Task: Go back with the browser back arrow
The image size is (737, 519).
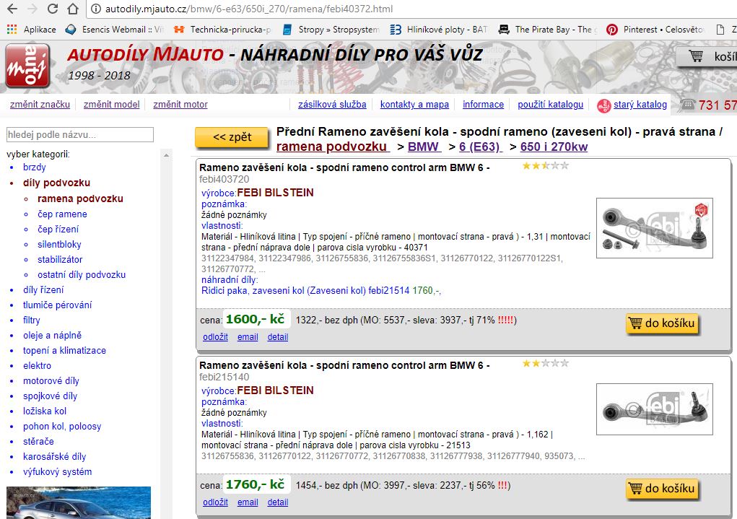Action: (12, 9)
